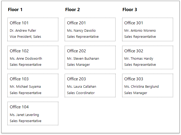The image size is (181, 135).
Task: Click the Sales Coordinator title text
Action: [x=81, y=93]
